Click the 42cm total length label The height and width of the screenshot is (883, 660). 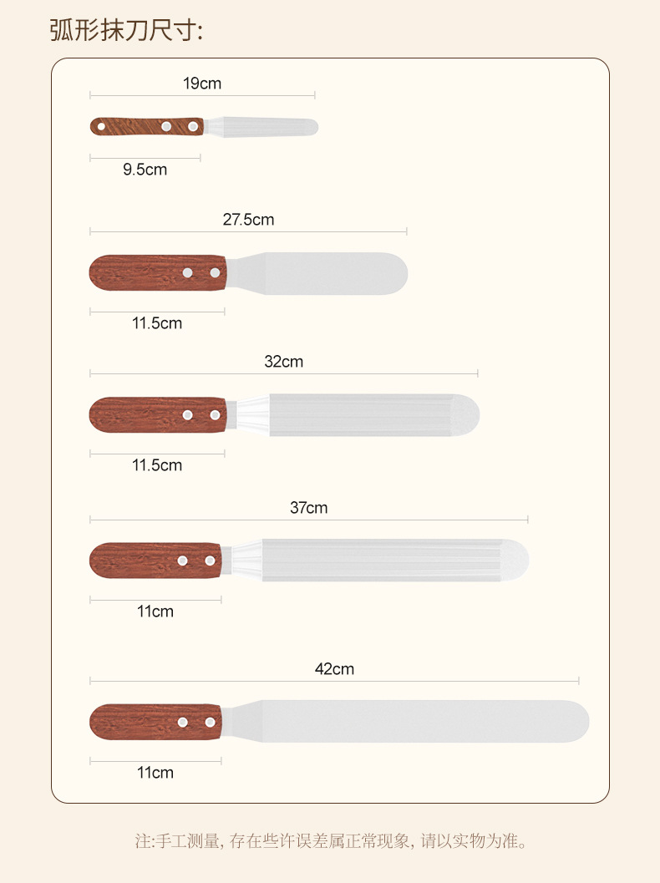pyautogui.click(x=334, y=669)
